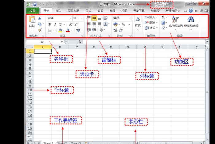Image resolution: width=215 pixels, height=144 pixels.
Task: Apply the red Font Color A
Action: 68,30
